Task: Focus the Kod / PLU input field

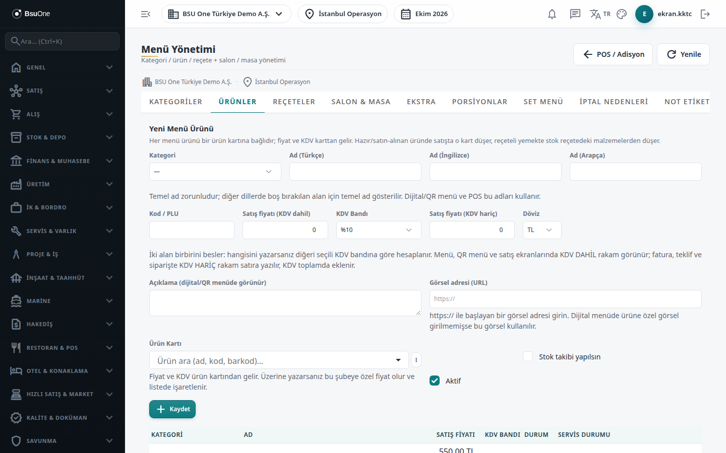Action: (x=192, y=230)
